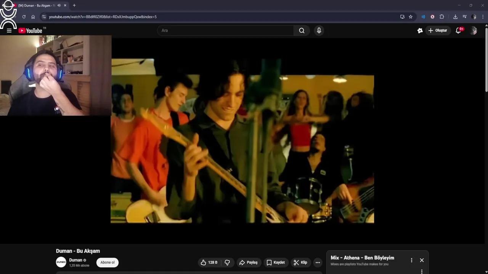Image resolution: width=488 pixels, height=274 pixels.
Task: Click the magnifier search button
Action: click(x=302, y=30)
